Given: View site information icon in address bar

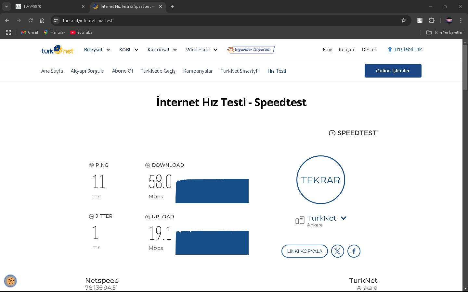Looking at the screenshot, I should [x=56, y=20].
